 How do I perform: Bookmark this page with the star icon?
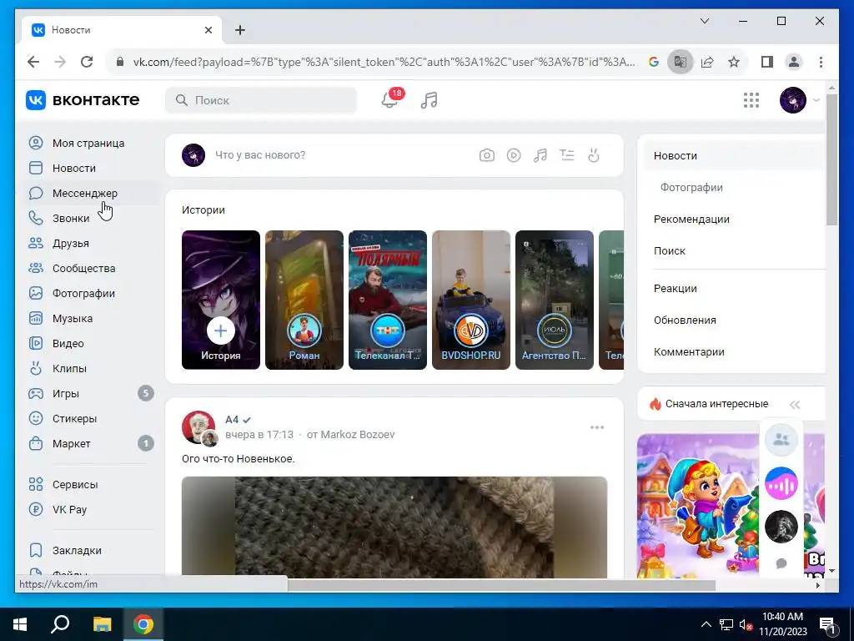734,62
